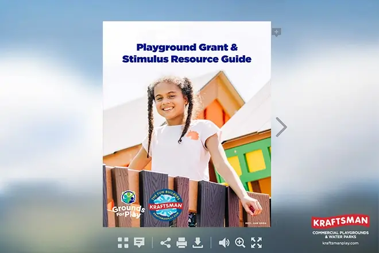Click the Playground Grant & Stimulus Resource Guide title
Viewport: 379px width, 253px height.
[187, 53]
